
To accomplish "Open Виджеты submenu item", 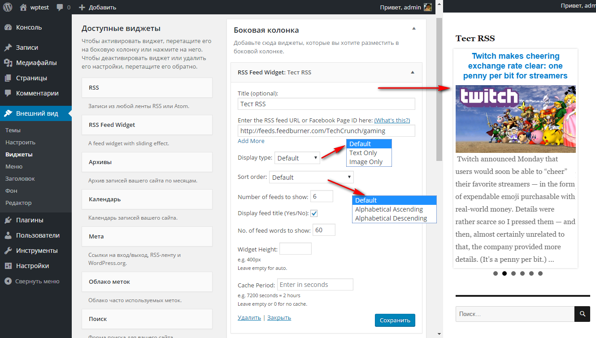I will click(x=19, y=154).
